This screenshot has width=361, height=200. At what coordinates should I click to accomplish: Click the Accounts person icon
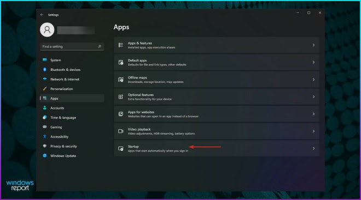tap(45, 108)
